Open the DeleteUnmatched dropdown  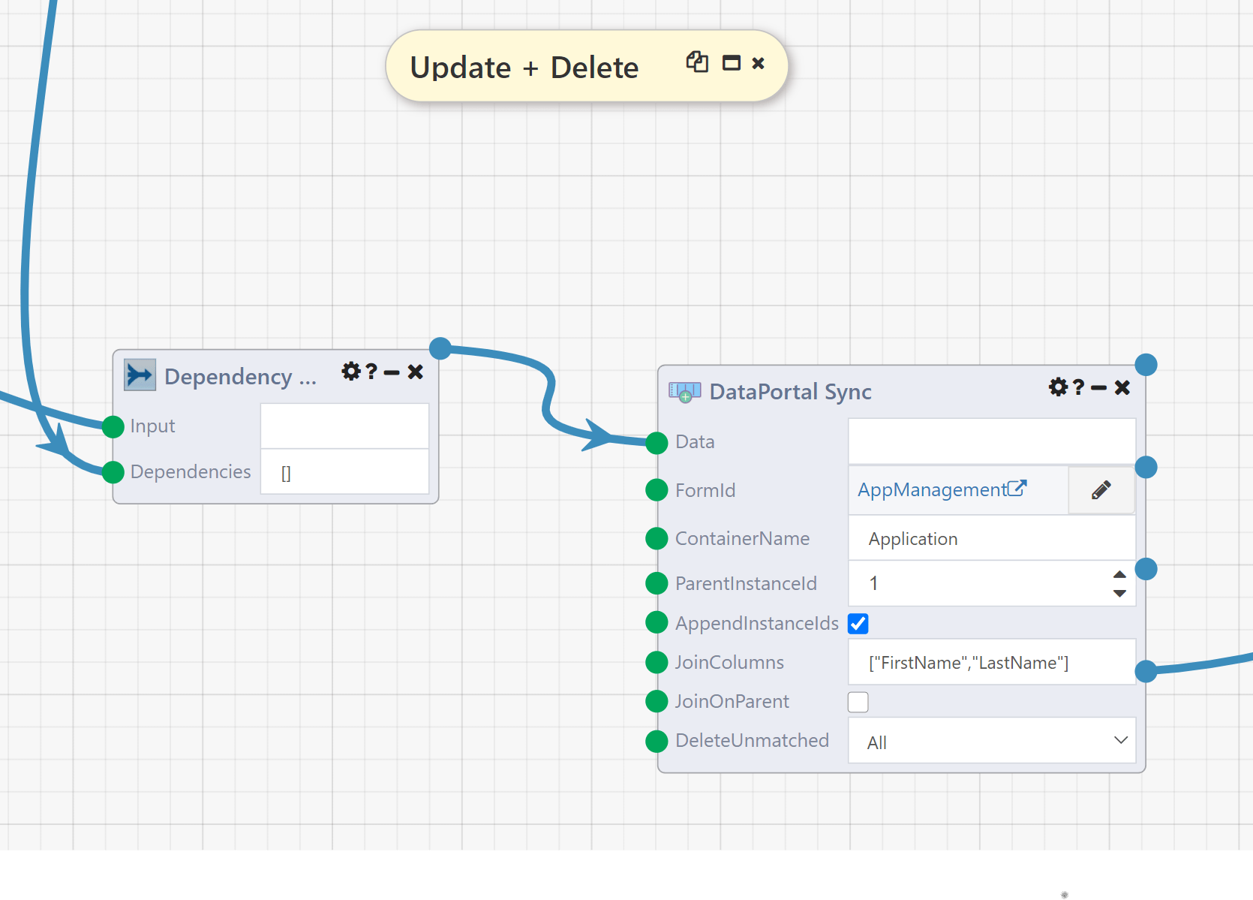pos(1121,740)
